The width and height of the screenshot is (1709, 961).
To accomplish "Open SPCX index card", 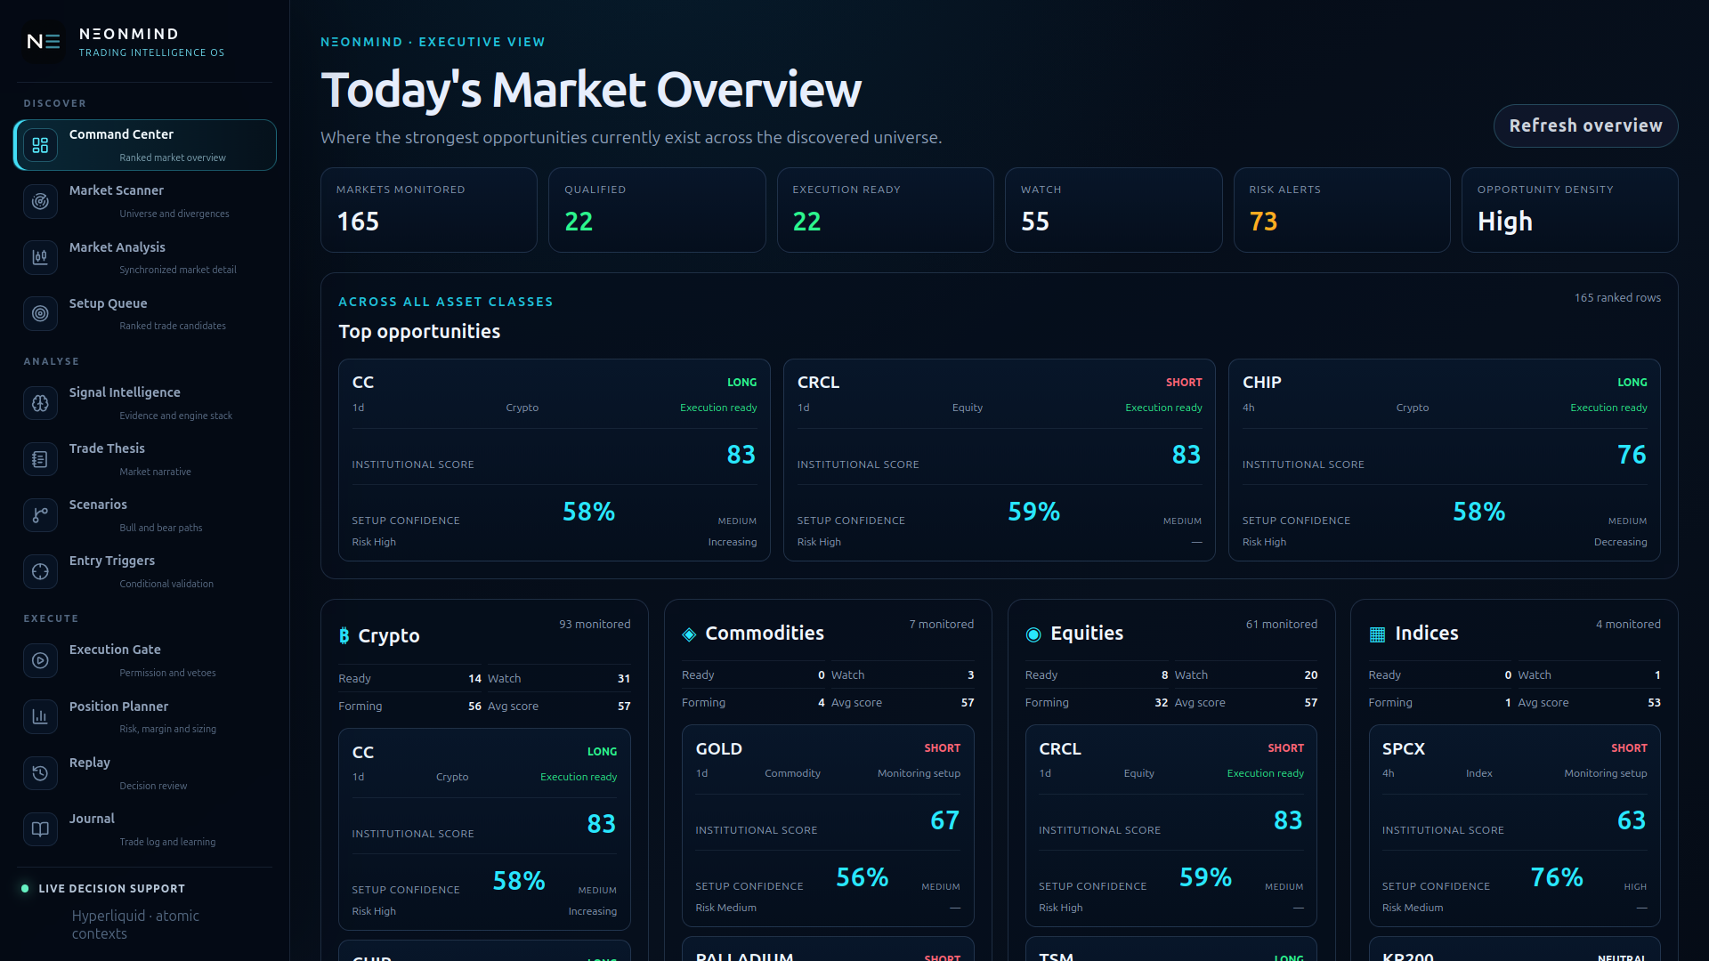I will click(1514, 826).
